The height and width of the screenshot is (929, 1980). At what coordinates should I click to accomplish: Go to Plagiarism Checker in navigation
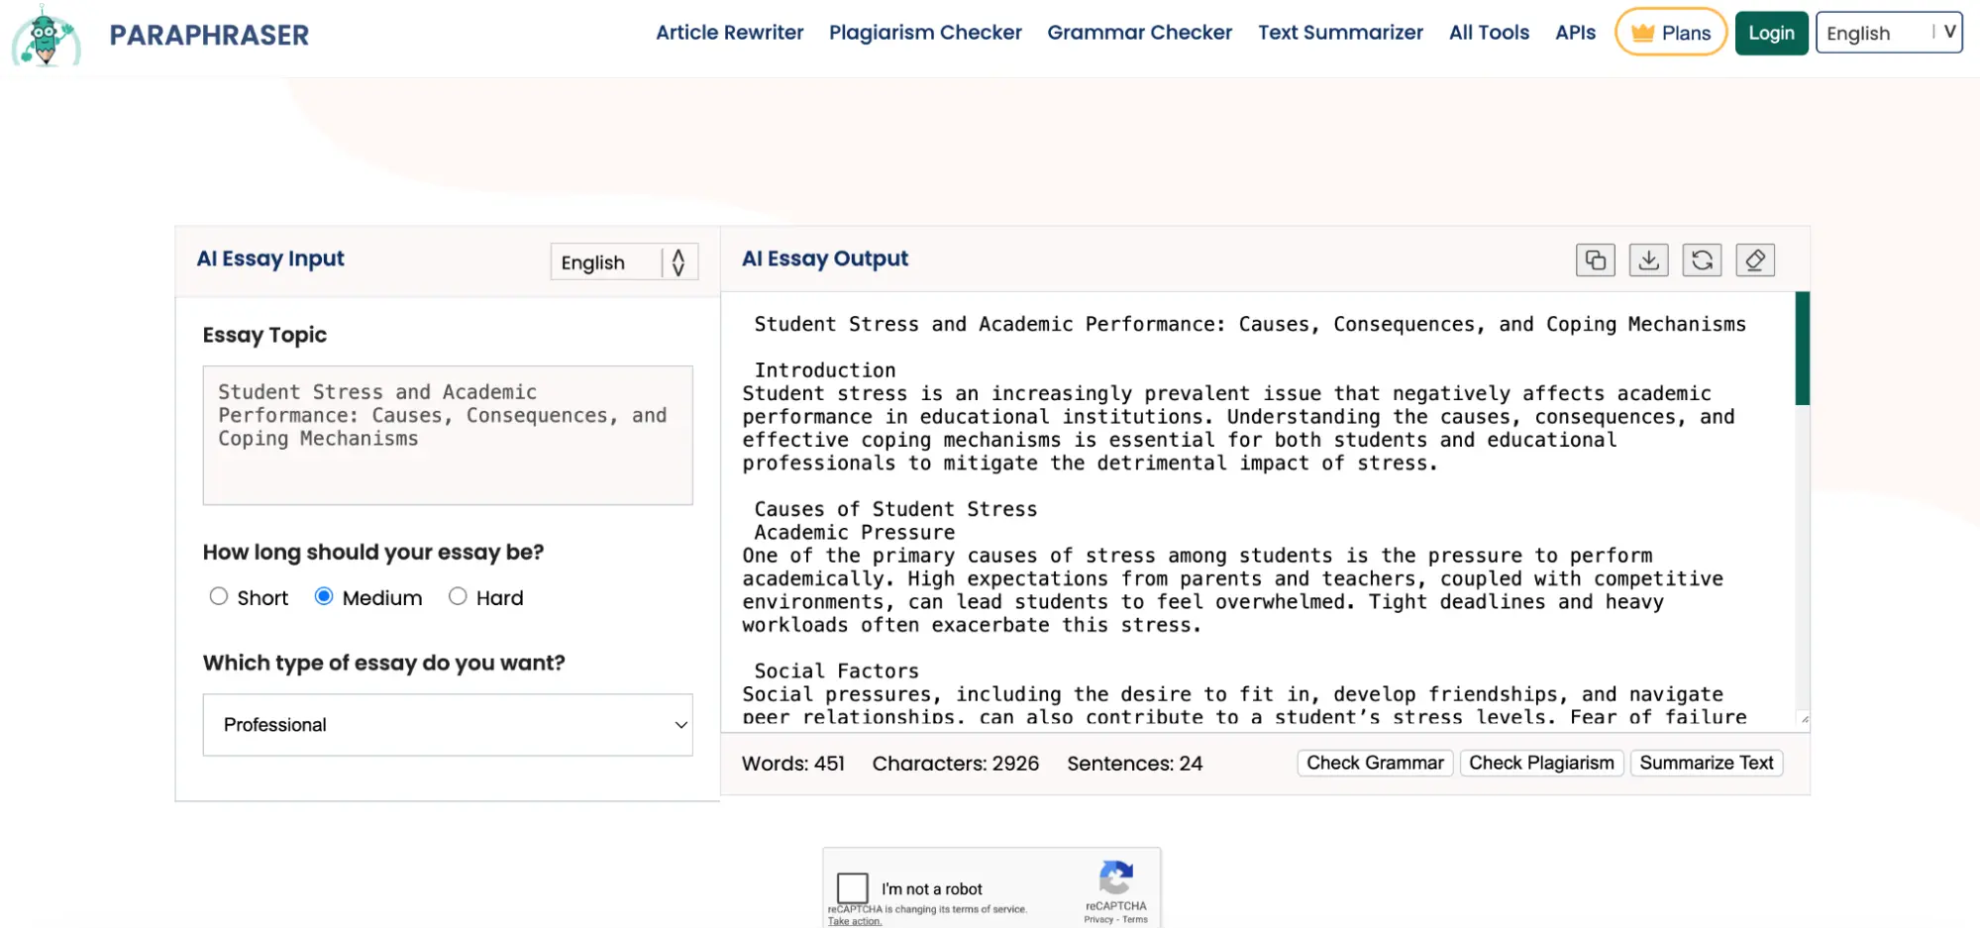[x=925, y=33]
